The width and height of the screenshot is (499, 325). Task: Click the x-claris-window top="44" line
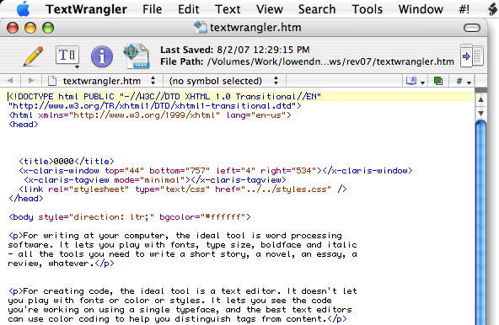(216, 171)
